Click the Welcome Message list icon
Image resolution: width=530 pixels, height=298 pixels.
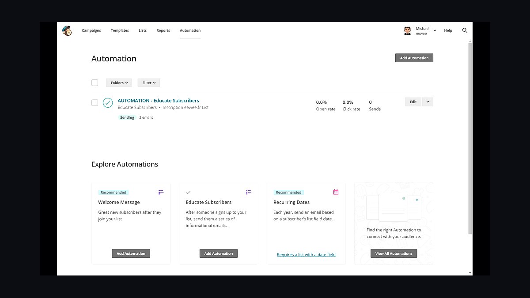tap(161, 192)
